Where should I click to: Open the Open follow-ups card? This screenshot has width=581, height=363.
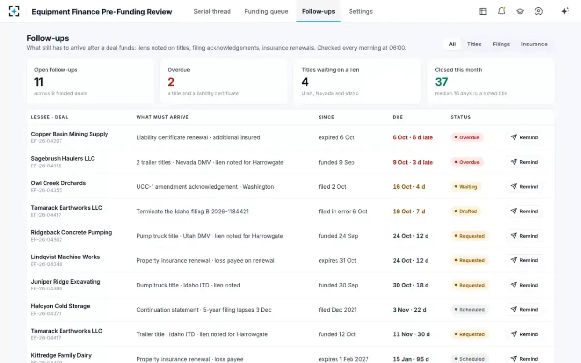(x=91, y=81)
